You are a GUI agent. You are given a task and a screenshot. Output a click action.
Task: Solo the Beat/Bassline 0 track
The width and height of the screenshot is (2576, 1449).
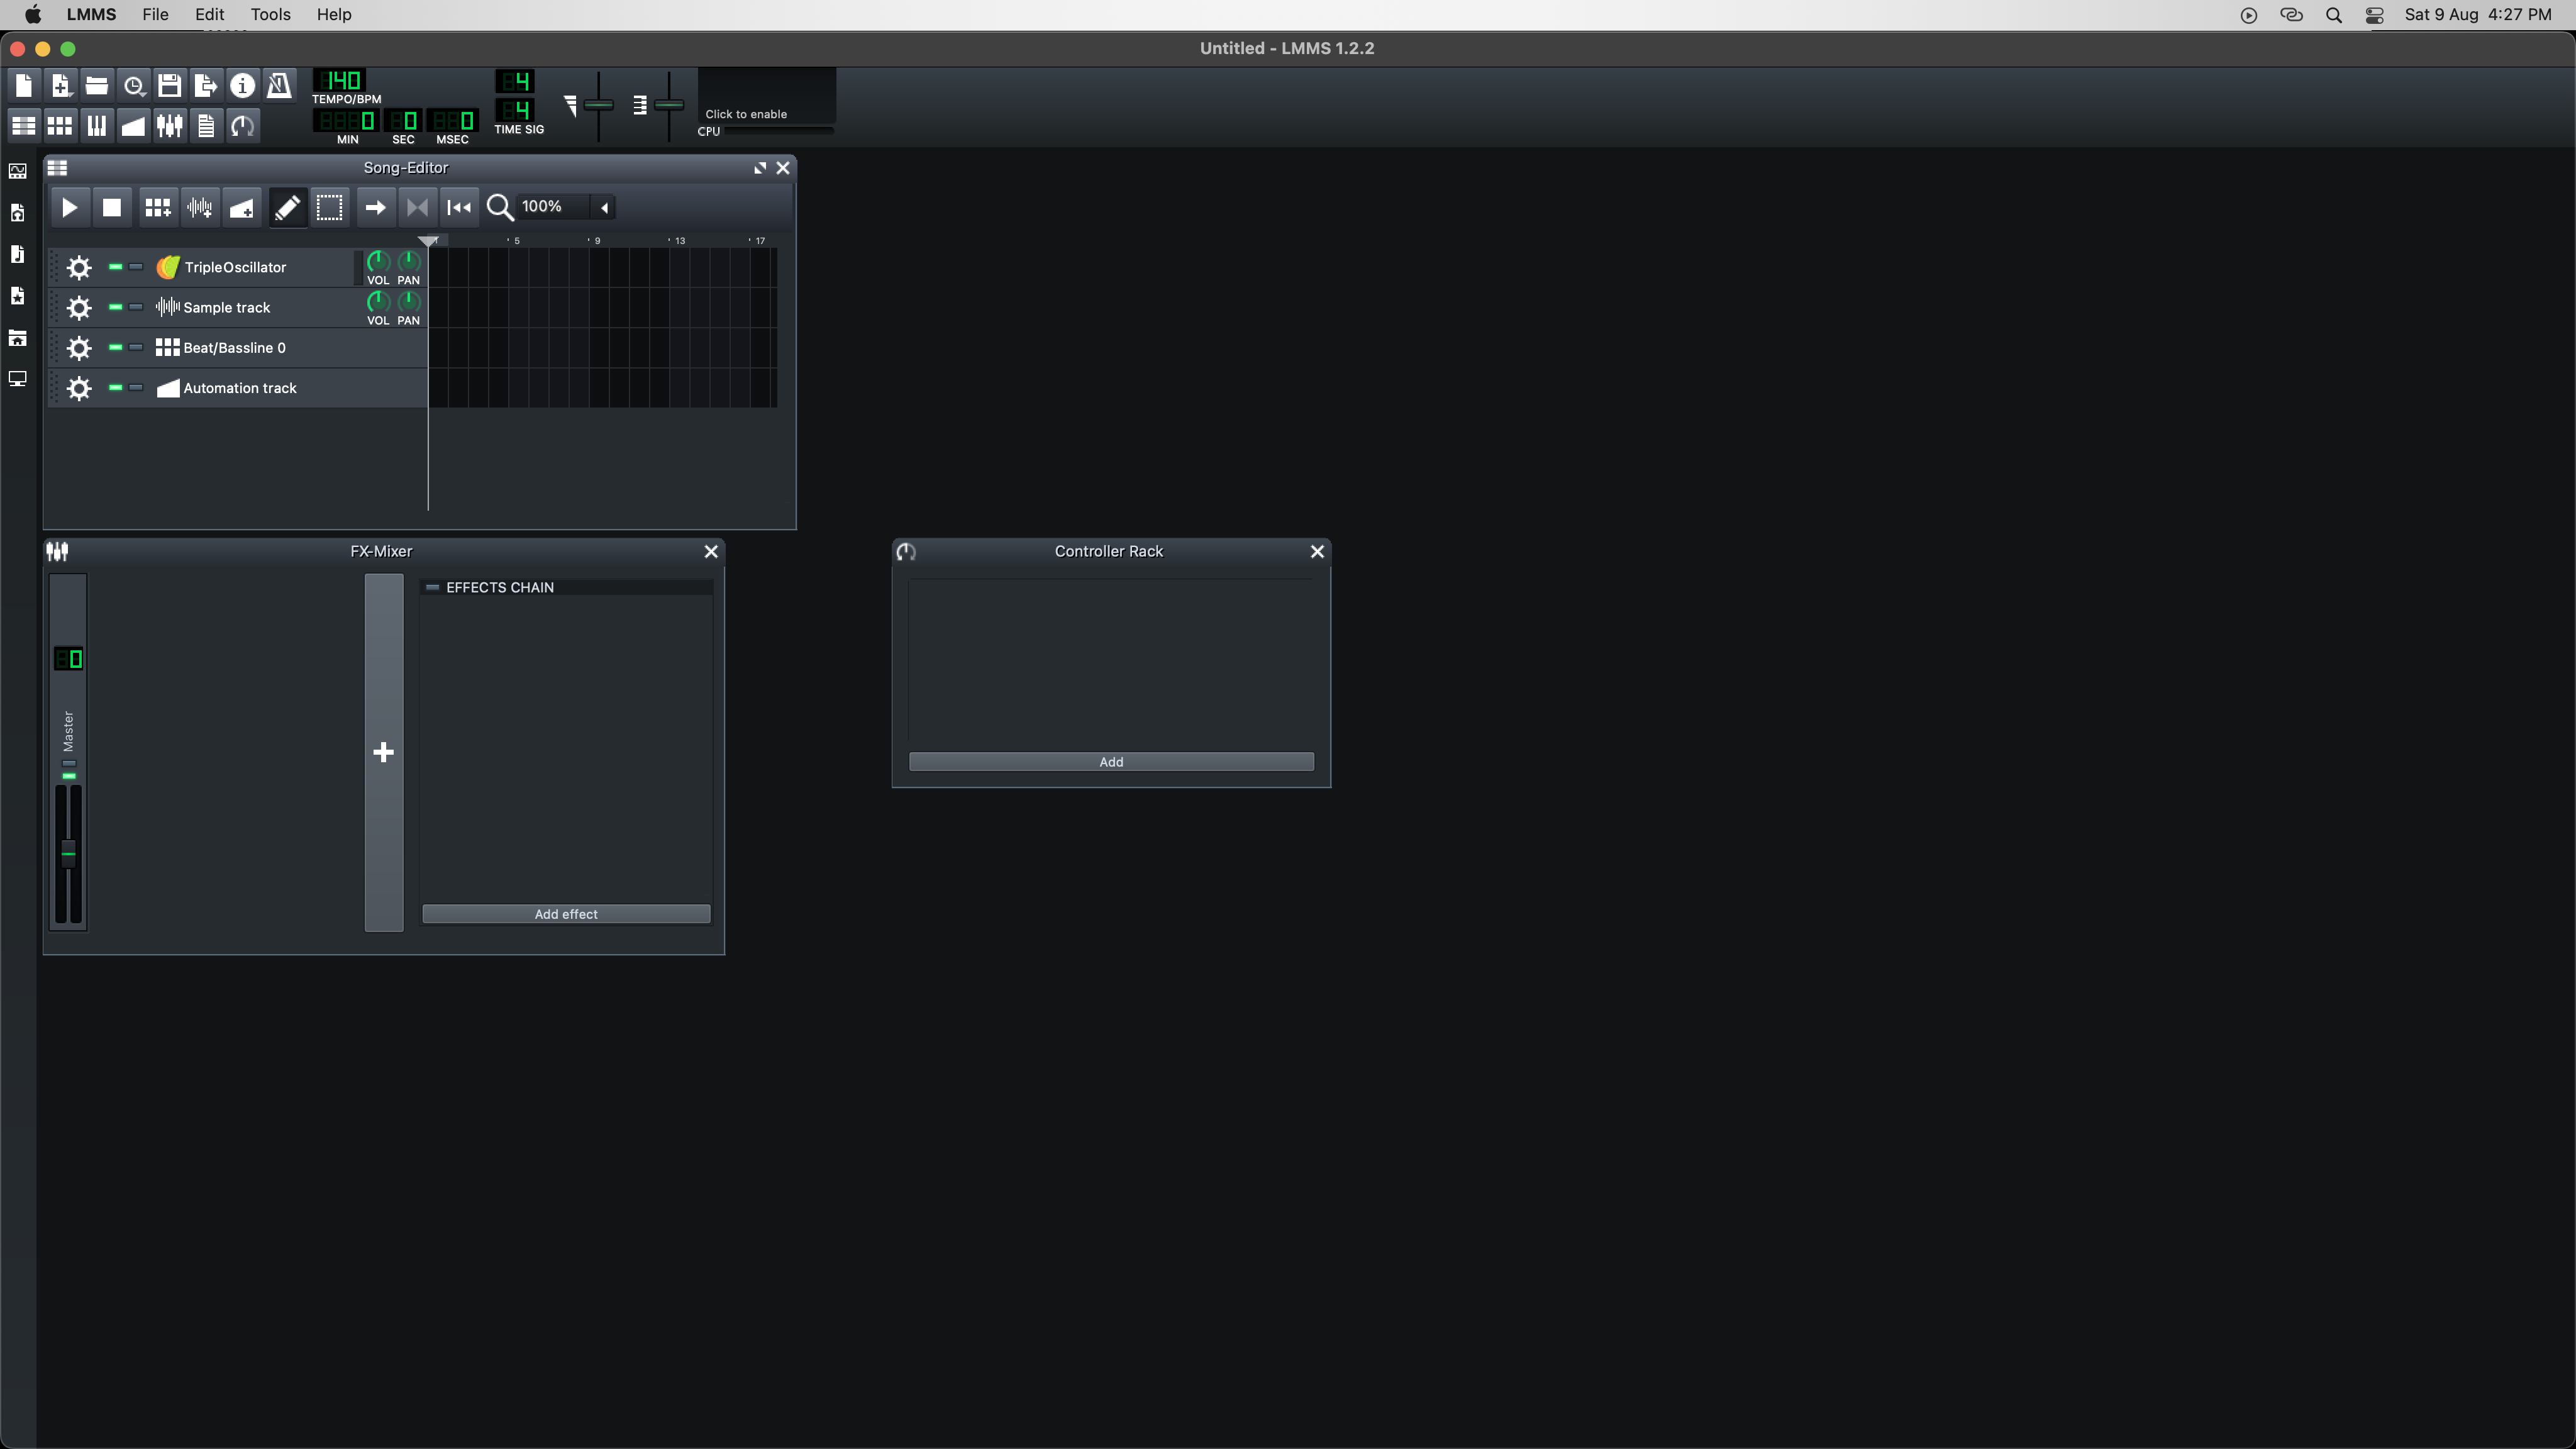pyautogui.click(x=136, y=347)
